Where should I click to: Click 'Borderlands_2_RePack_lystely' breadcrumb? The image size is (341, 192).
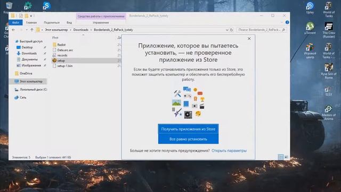(x=113, y=30)
